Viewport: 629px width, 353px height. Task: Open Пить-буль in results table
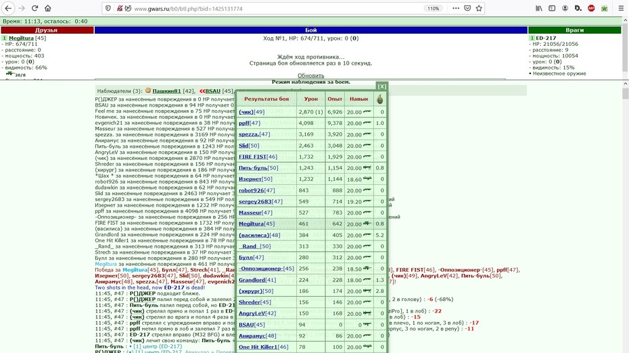pos(253,168)
